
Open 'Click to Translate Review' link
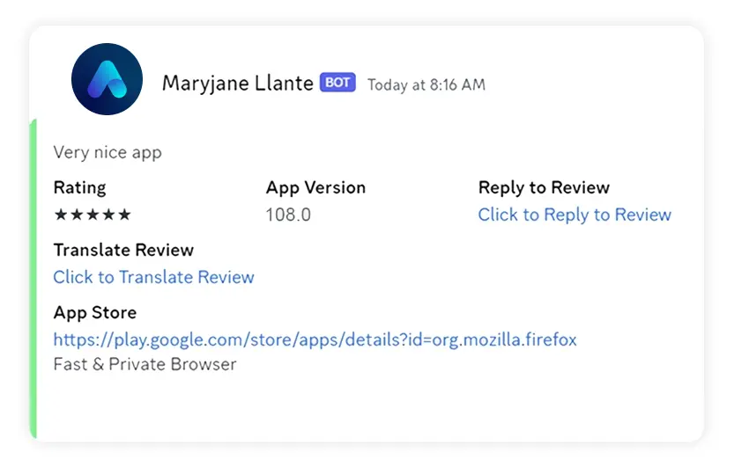(x=153, y=277)
